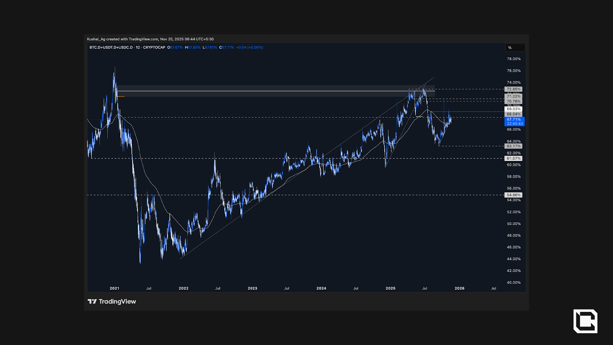Click the 72.85% level label on price axis
613x345 pixels.
pos(513,89)
